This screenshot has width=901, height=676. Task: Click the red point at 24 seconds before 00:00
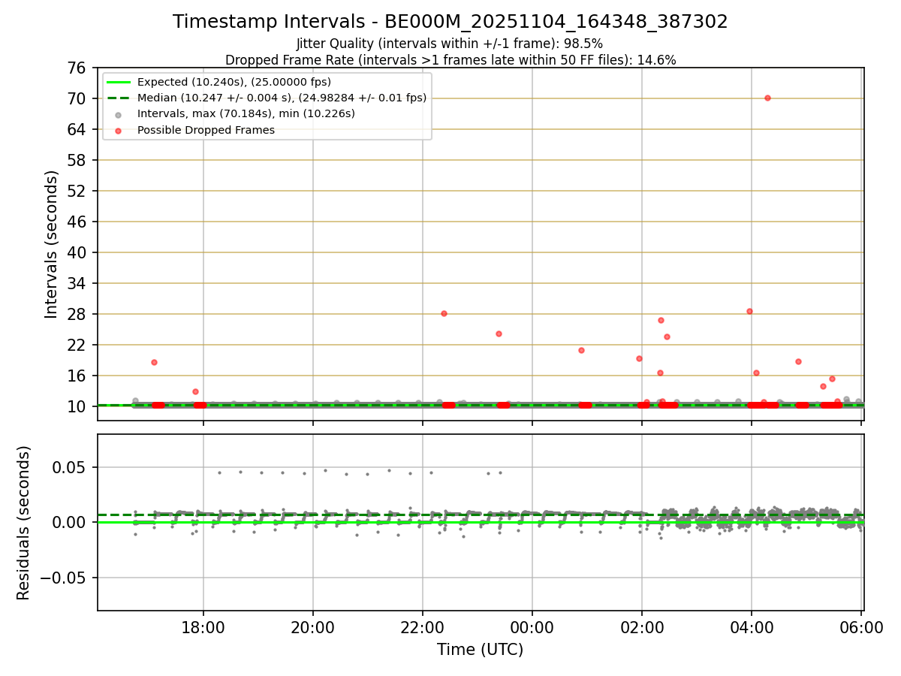point(499,333)
